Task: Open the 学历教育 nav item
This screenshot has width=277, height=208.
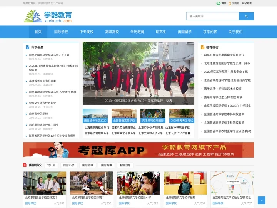Action: click(137, 32)
